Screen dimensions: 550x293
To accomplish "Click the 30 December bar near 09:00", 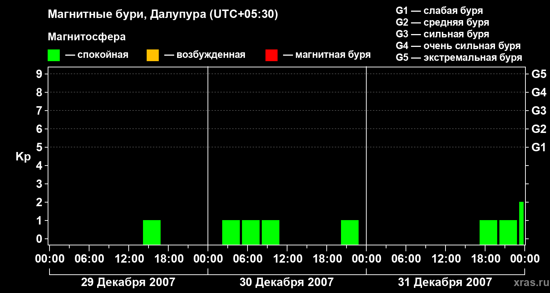I will [x=271, y=232].
